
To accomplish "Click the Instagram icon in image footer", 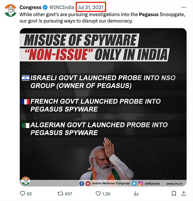I will pos(140,184).
